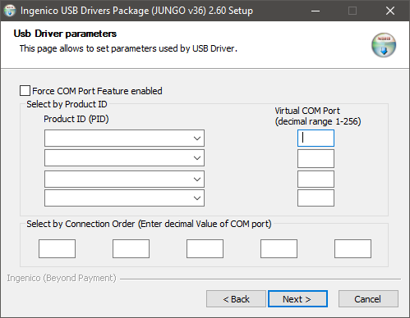Click first Connection Order COM port box
Image resolution: width=410 pixels, height=318 pixels.
click(57, 248)
